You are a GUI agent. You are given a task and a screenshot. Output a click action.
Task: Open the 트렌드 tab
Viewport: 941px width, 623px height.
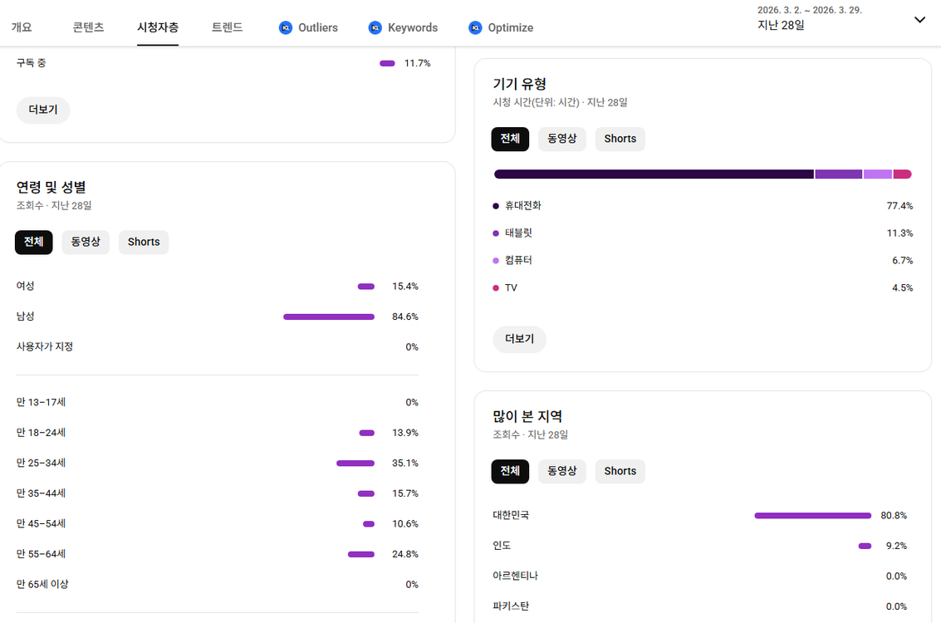(227, 27)
